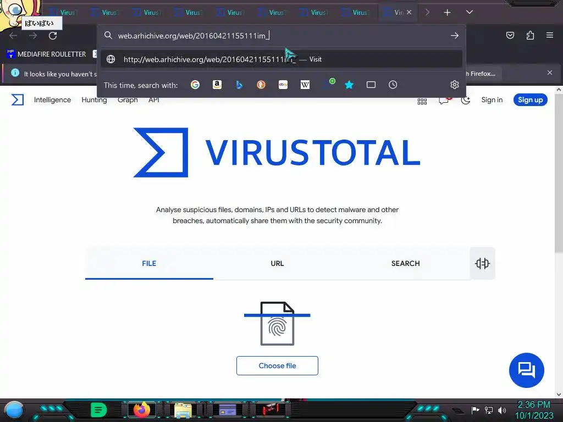Viewport: 563px width, 422px height.
Task: Select the first Virus tab
Action: point(64,13)
